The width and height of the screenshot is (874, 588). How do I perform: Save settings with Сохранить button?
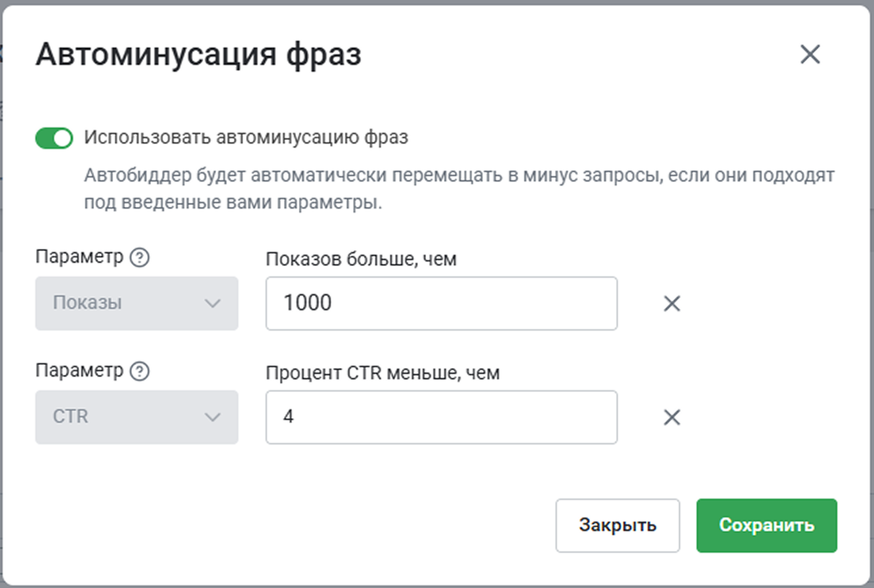pos(767,526)
